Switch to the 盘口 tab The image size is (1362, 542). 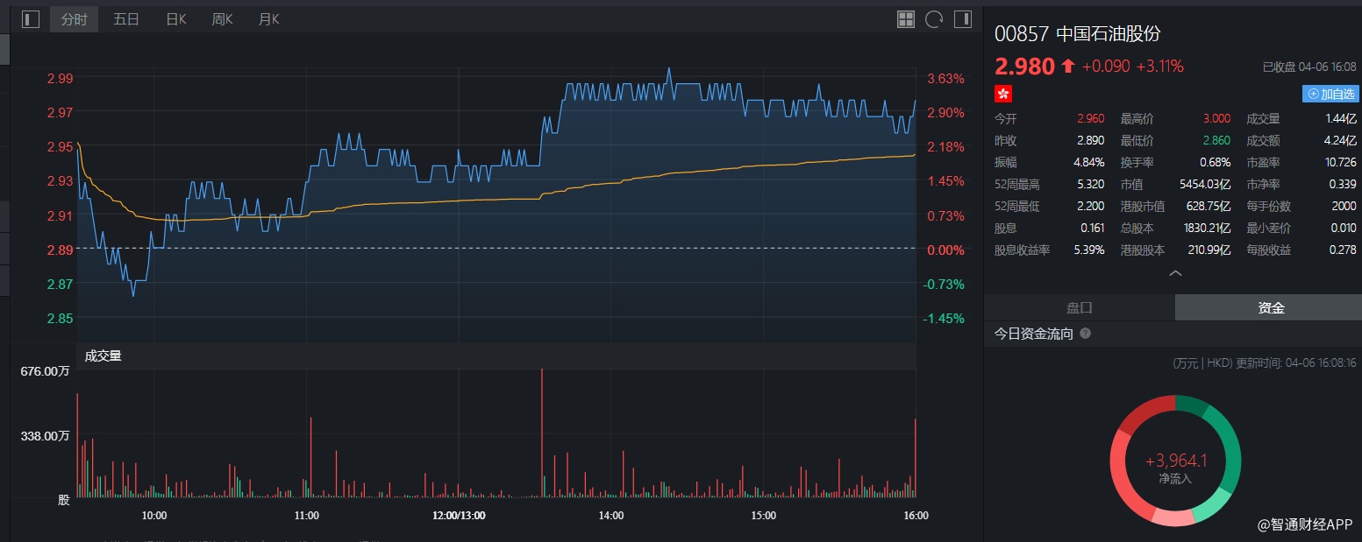pyautogui.click(x=1079, y=308)
